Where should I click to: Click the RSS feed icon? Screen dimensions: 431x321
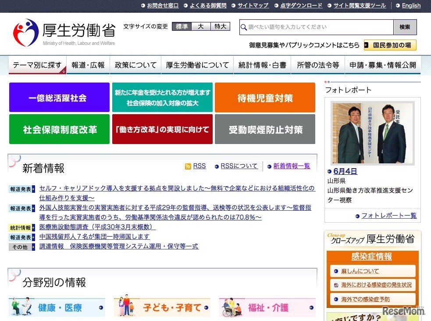pos(189,166)
